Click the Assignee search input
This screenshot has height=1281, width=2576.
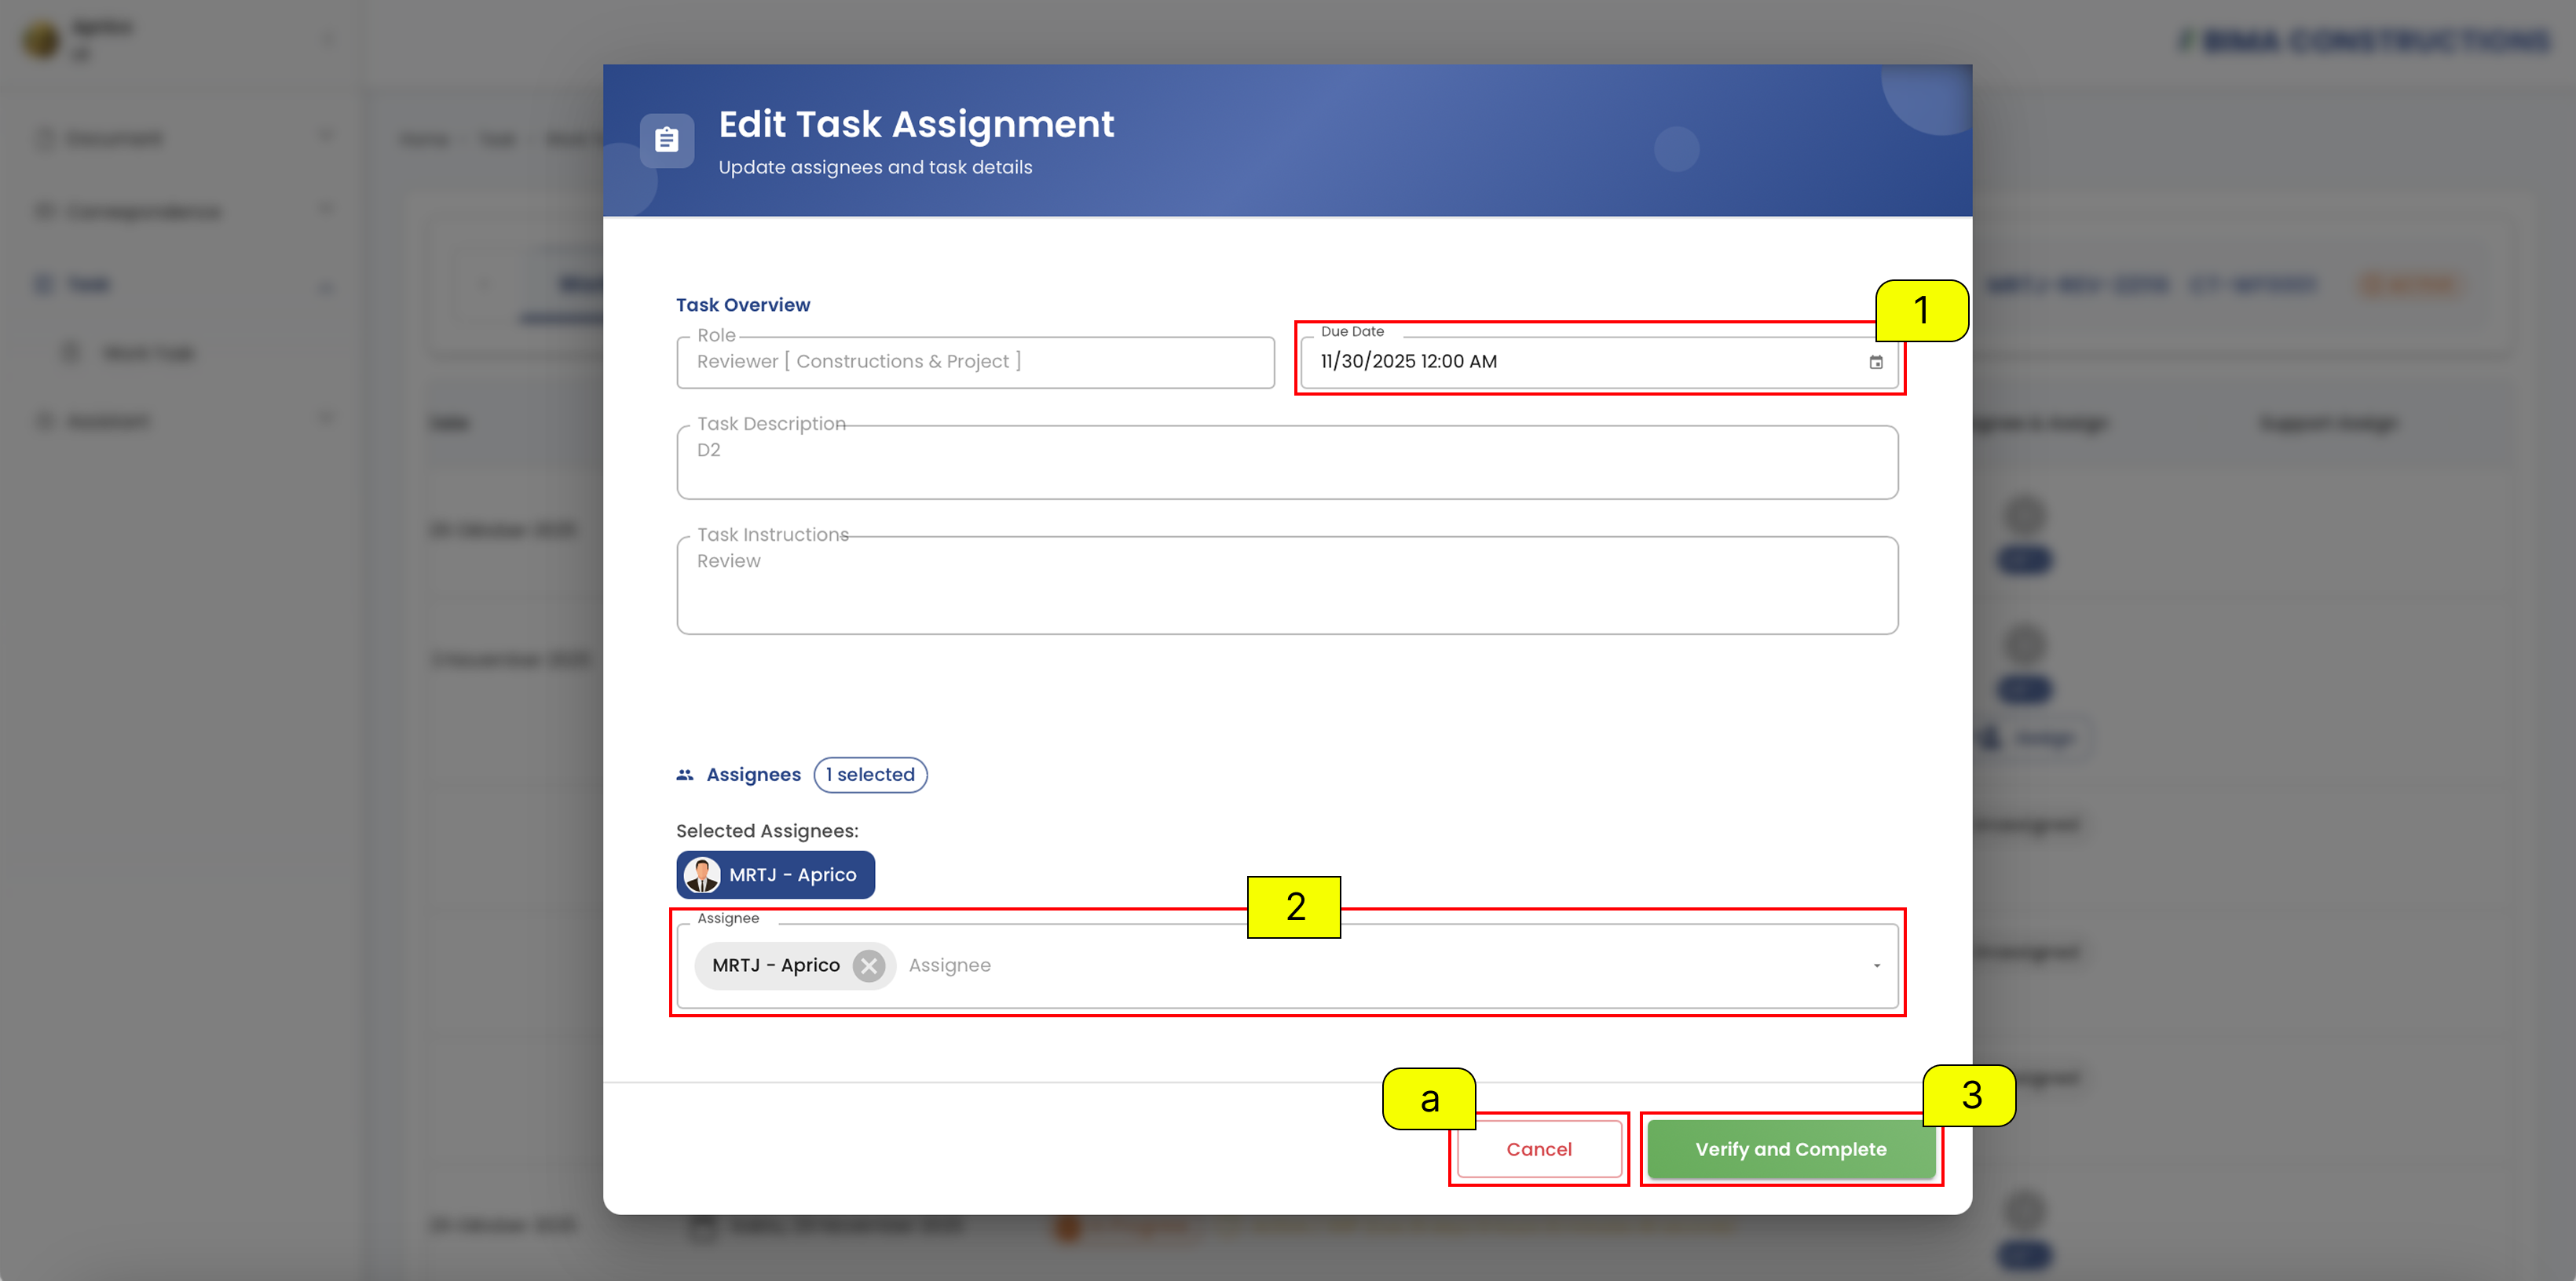[x=1380, y=965]
